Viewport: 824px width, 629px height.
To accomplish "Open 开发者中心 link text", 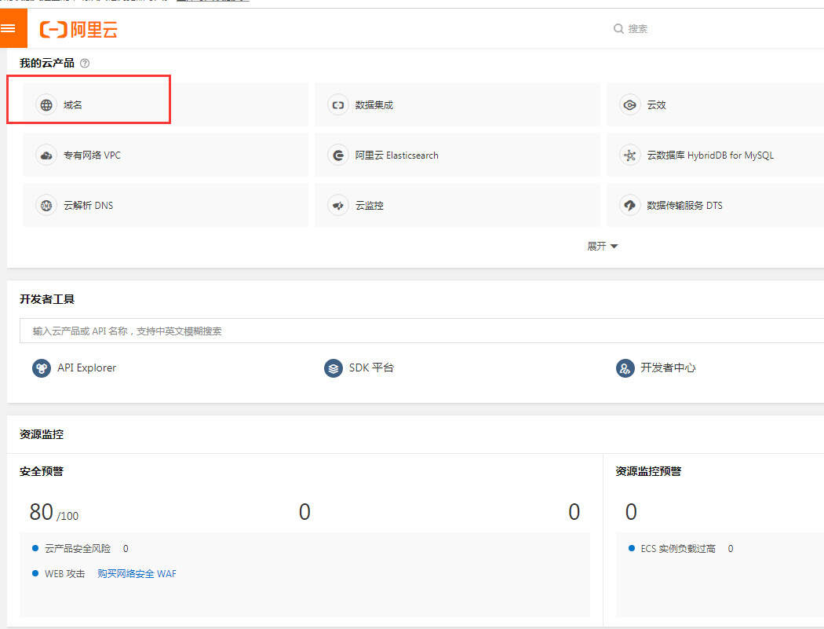I will [x=668, y=368].
